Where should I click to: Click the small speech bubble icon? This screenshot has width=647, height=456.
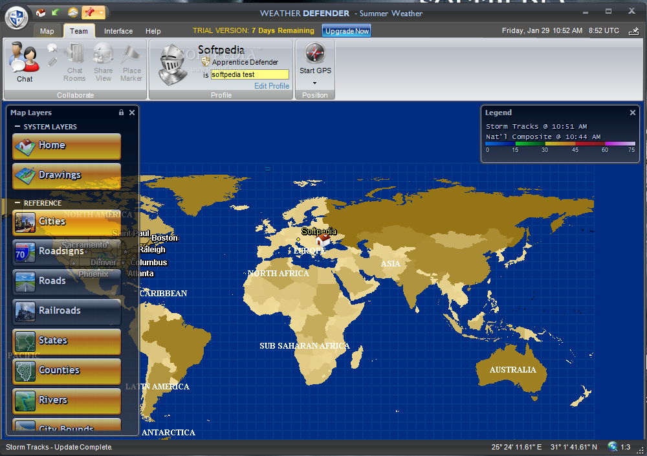[x=52, y=48]
